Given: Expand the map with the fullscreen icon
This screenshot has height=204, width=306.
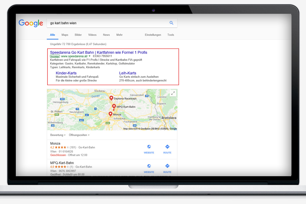Looking at the screenshot, I should pyautogui.click(x=173, y=93).
